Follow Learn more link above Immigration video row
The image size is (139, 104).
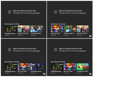36,51
